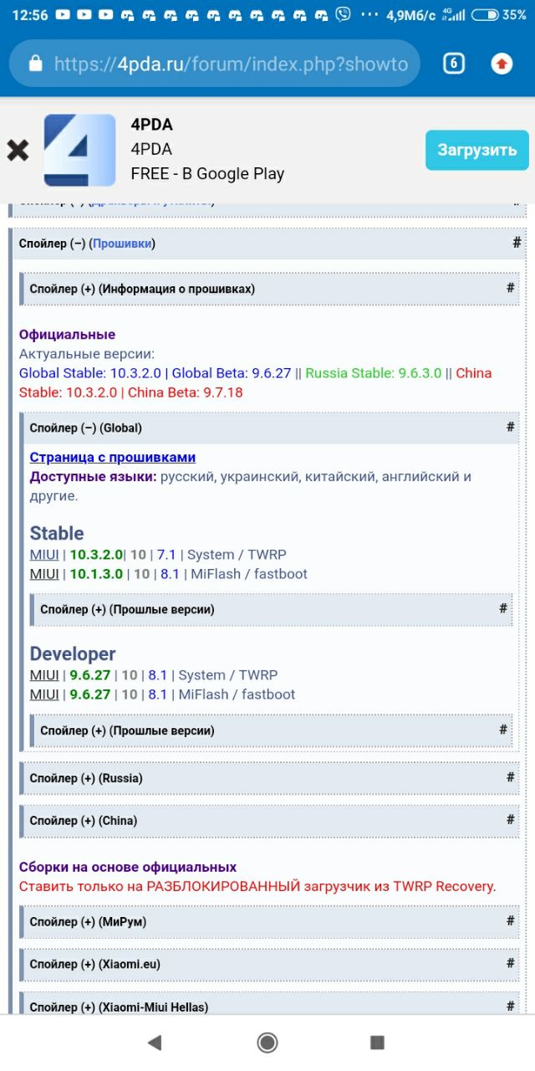The width and height of the screenshot is (535, 1071).
Task: Expand the МиРум spoiler
Action: point(269,921)
